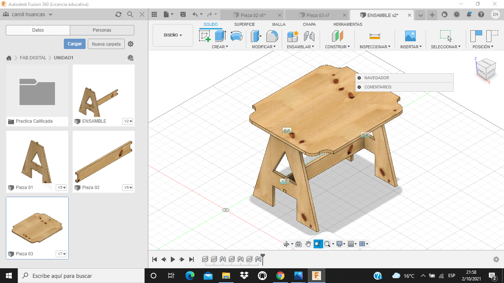Open the Measure tool in Inspeccionar
Image resolution: width=504 pixels, height=283 pixels.
(x=374, y=36)
